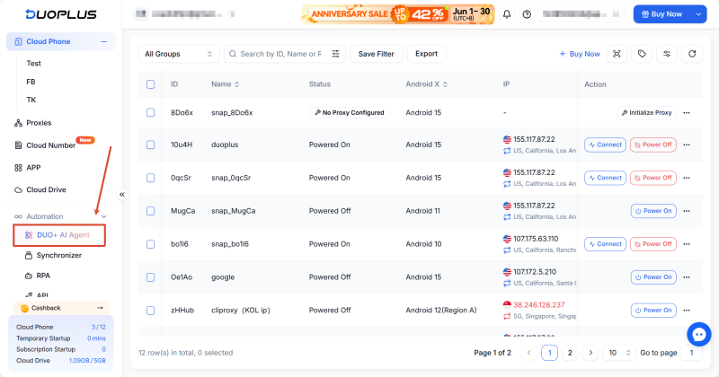Change rows per page dropdown
Image resolution: width=719 pixels, height=377 pixels.
coord(619,353)
